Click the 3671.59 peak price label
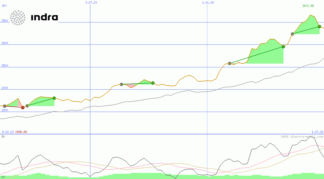The height and width of the screenshot is (179, 324). coord(308,6)
